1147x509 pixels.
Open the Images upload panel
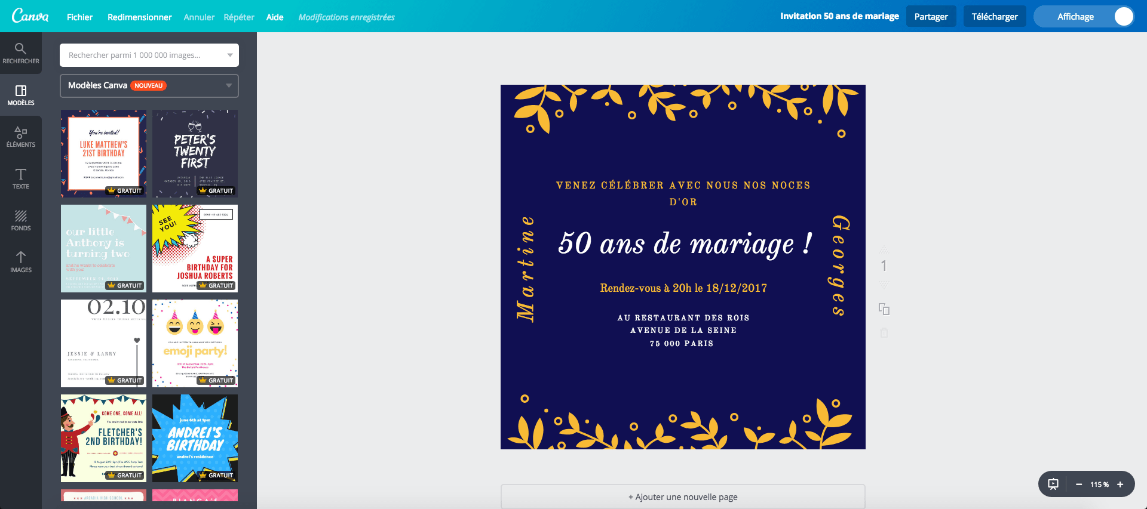(21, 262)
